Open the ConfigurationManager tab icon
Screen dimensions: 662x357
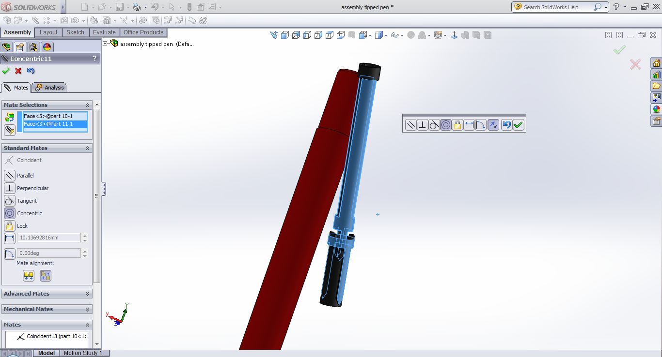(33, 47)
